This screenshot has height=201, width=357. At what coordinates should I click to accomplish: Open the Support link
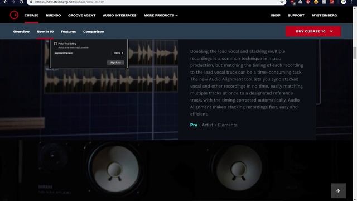[x=296, y=15]
